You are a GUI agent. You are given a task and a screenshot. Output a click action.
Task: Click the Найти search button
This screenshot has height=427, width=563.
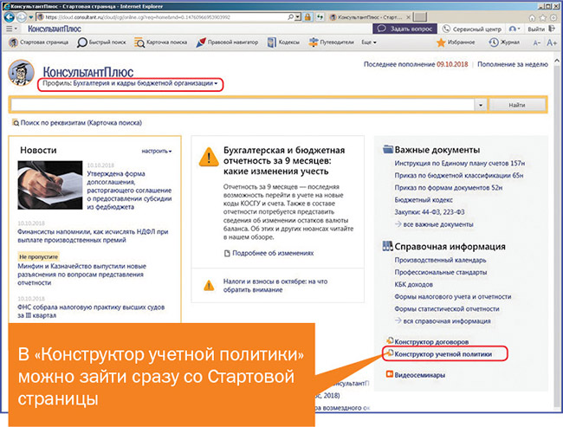tap(517, 105)
